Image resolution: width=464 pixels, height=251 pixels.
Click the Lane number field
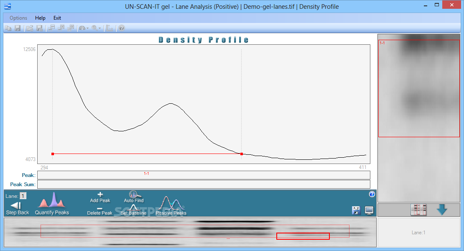23,196
